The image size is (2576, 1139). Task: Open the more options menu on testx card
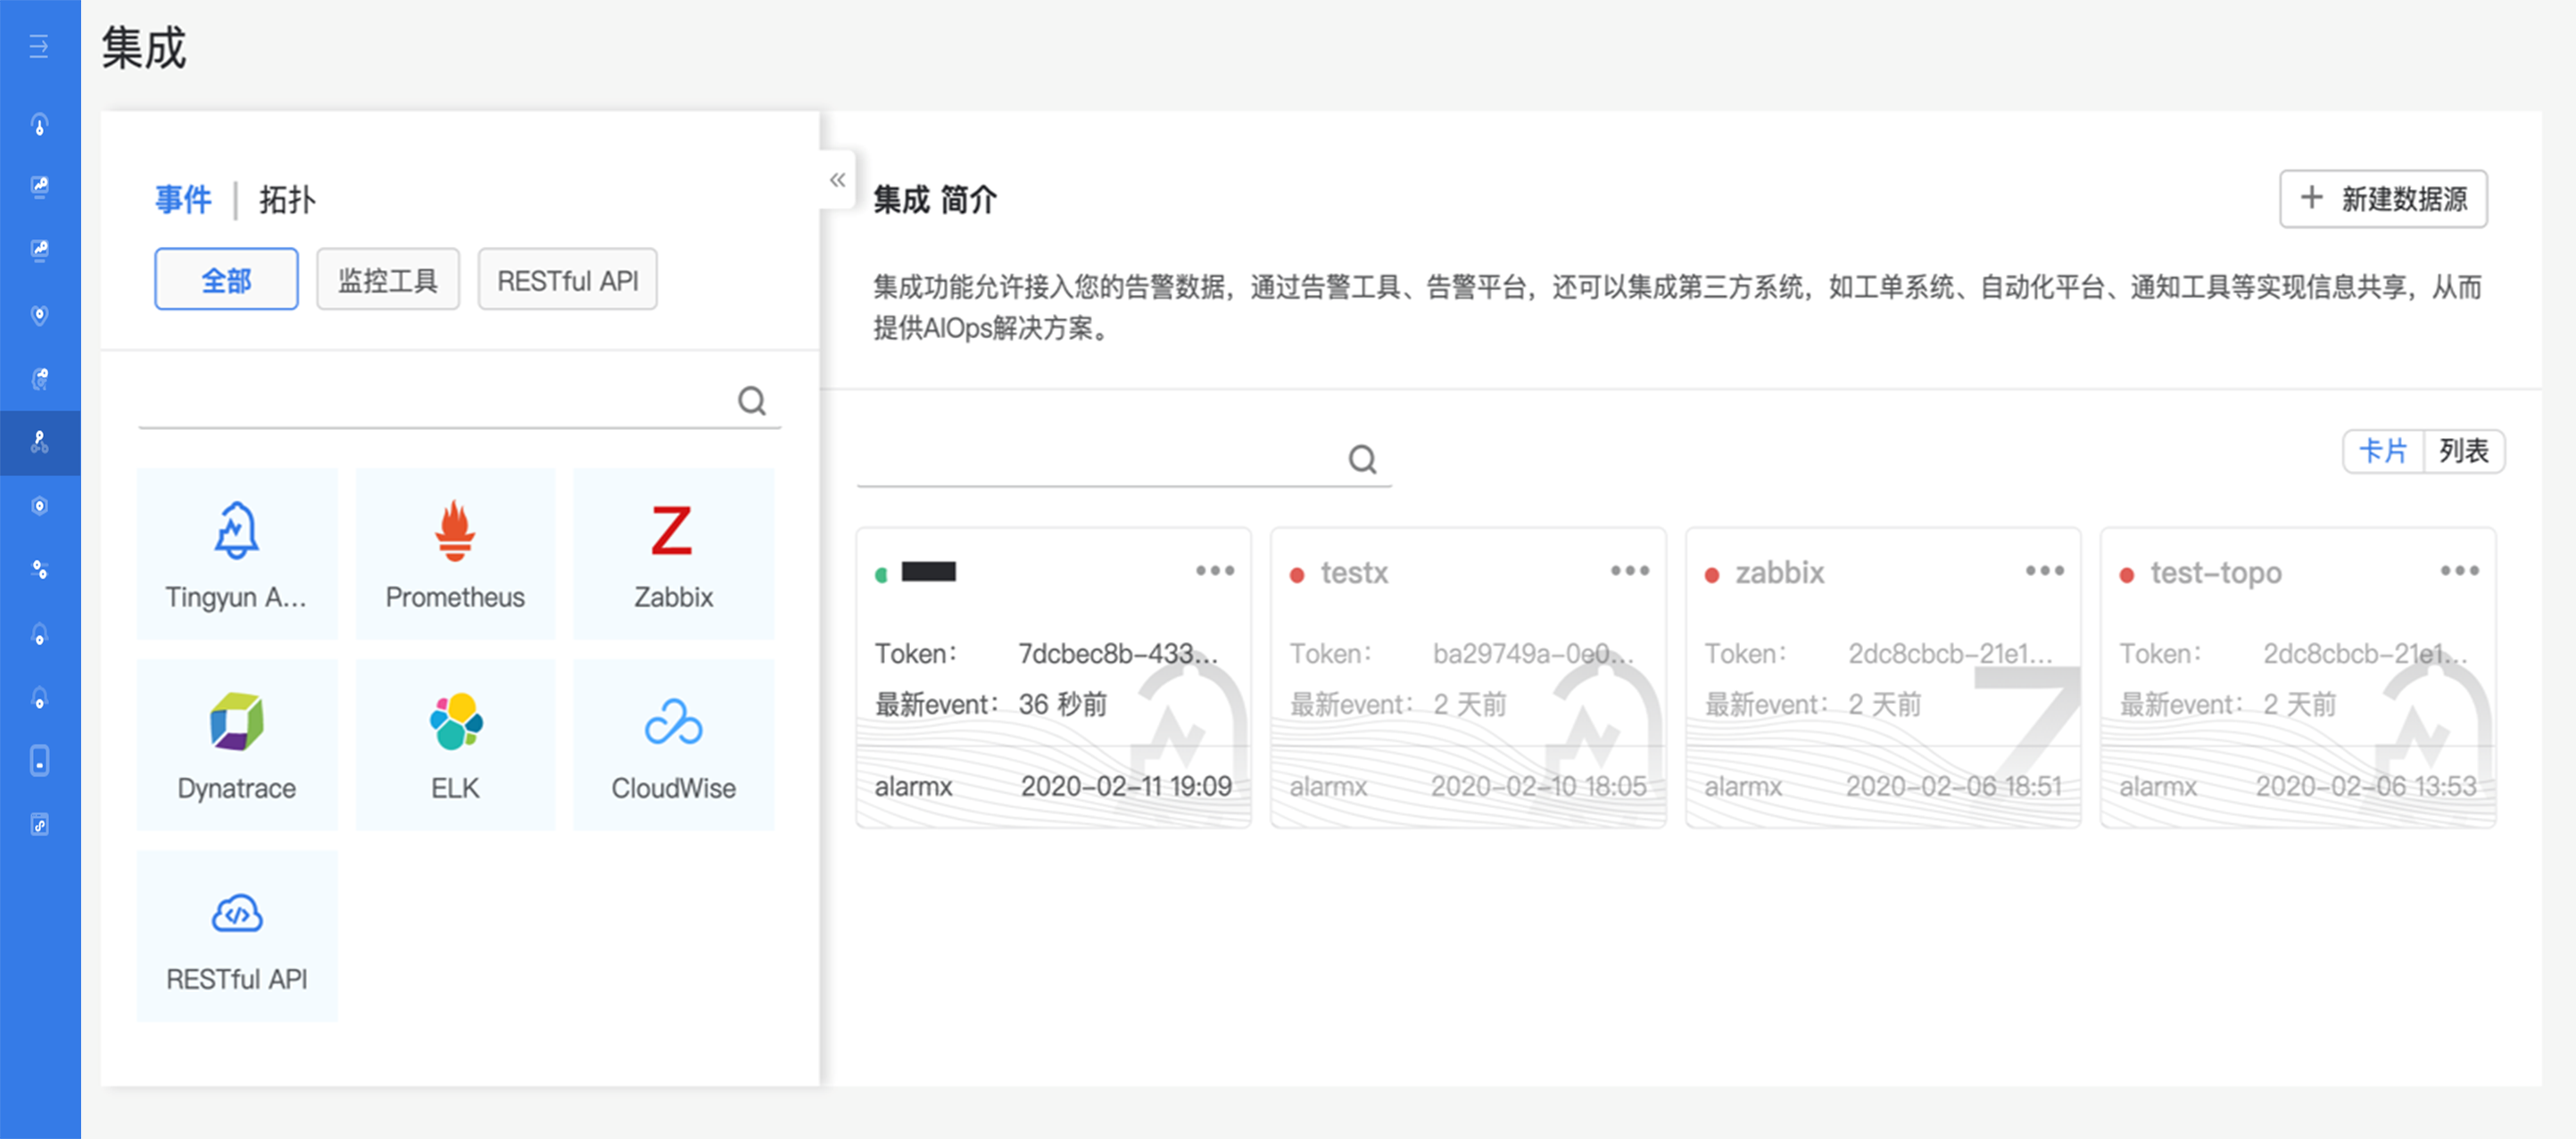1629,570
